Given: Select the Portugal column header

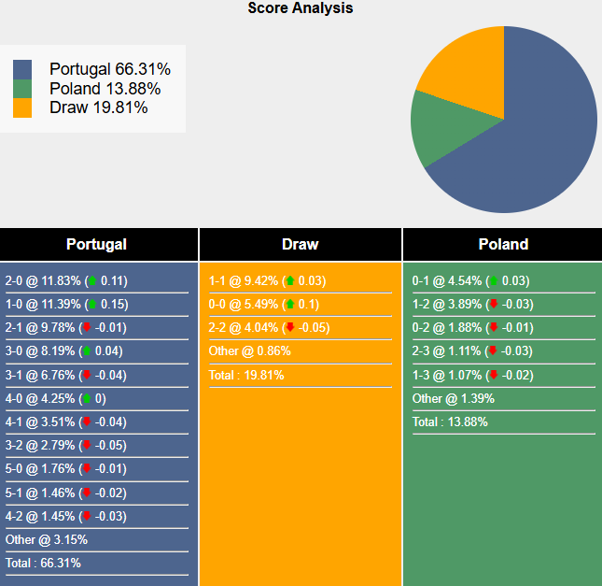Looking at the screenshot, I should click(97, 245).
